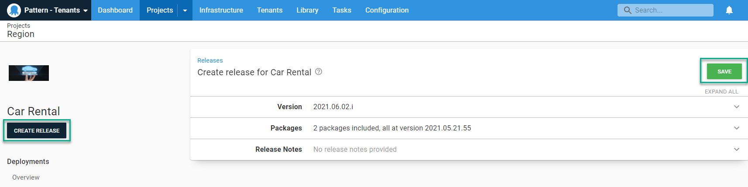748x187 pixels.
Task: Click the search magnifier icon
Action: (627, 10)
